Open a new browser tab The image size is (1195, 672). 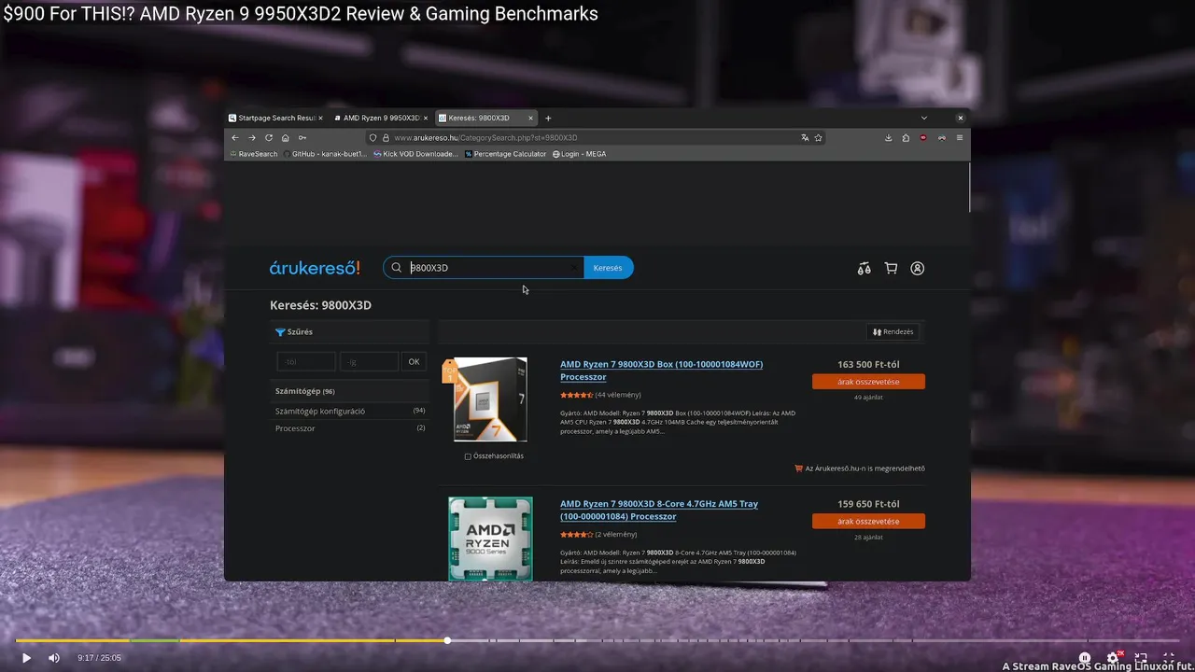click(x=548, y=118)
